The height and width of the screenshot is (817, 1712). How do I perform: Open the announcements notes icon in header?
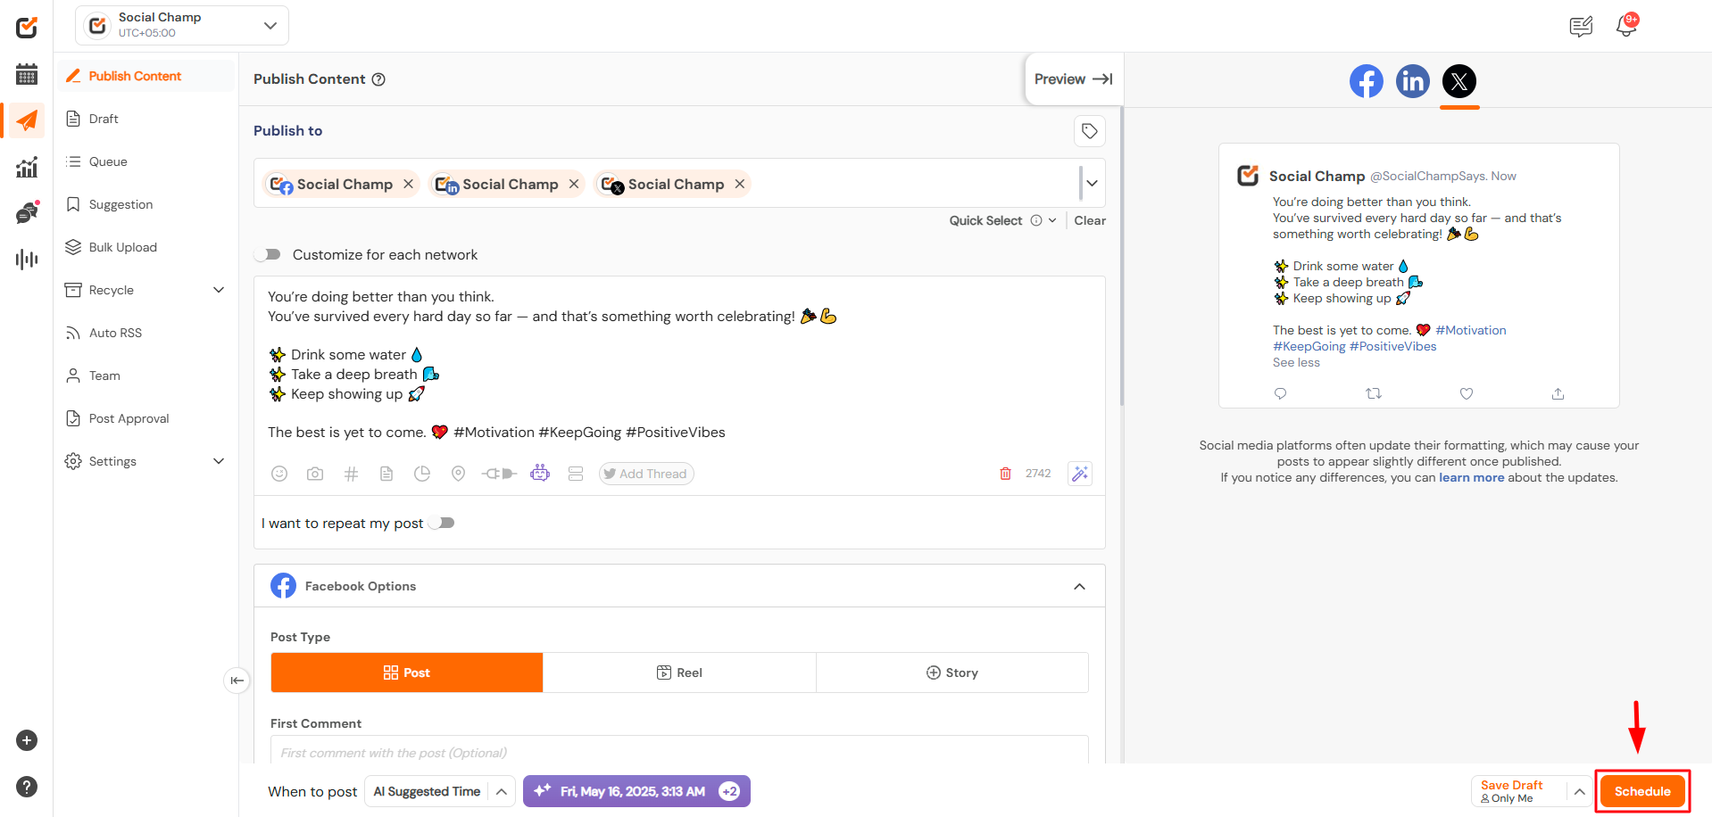1581,27
